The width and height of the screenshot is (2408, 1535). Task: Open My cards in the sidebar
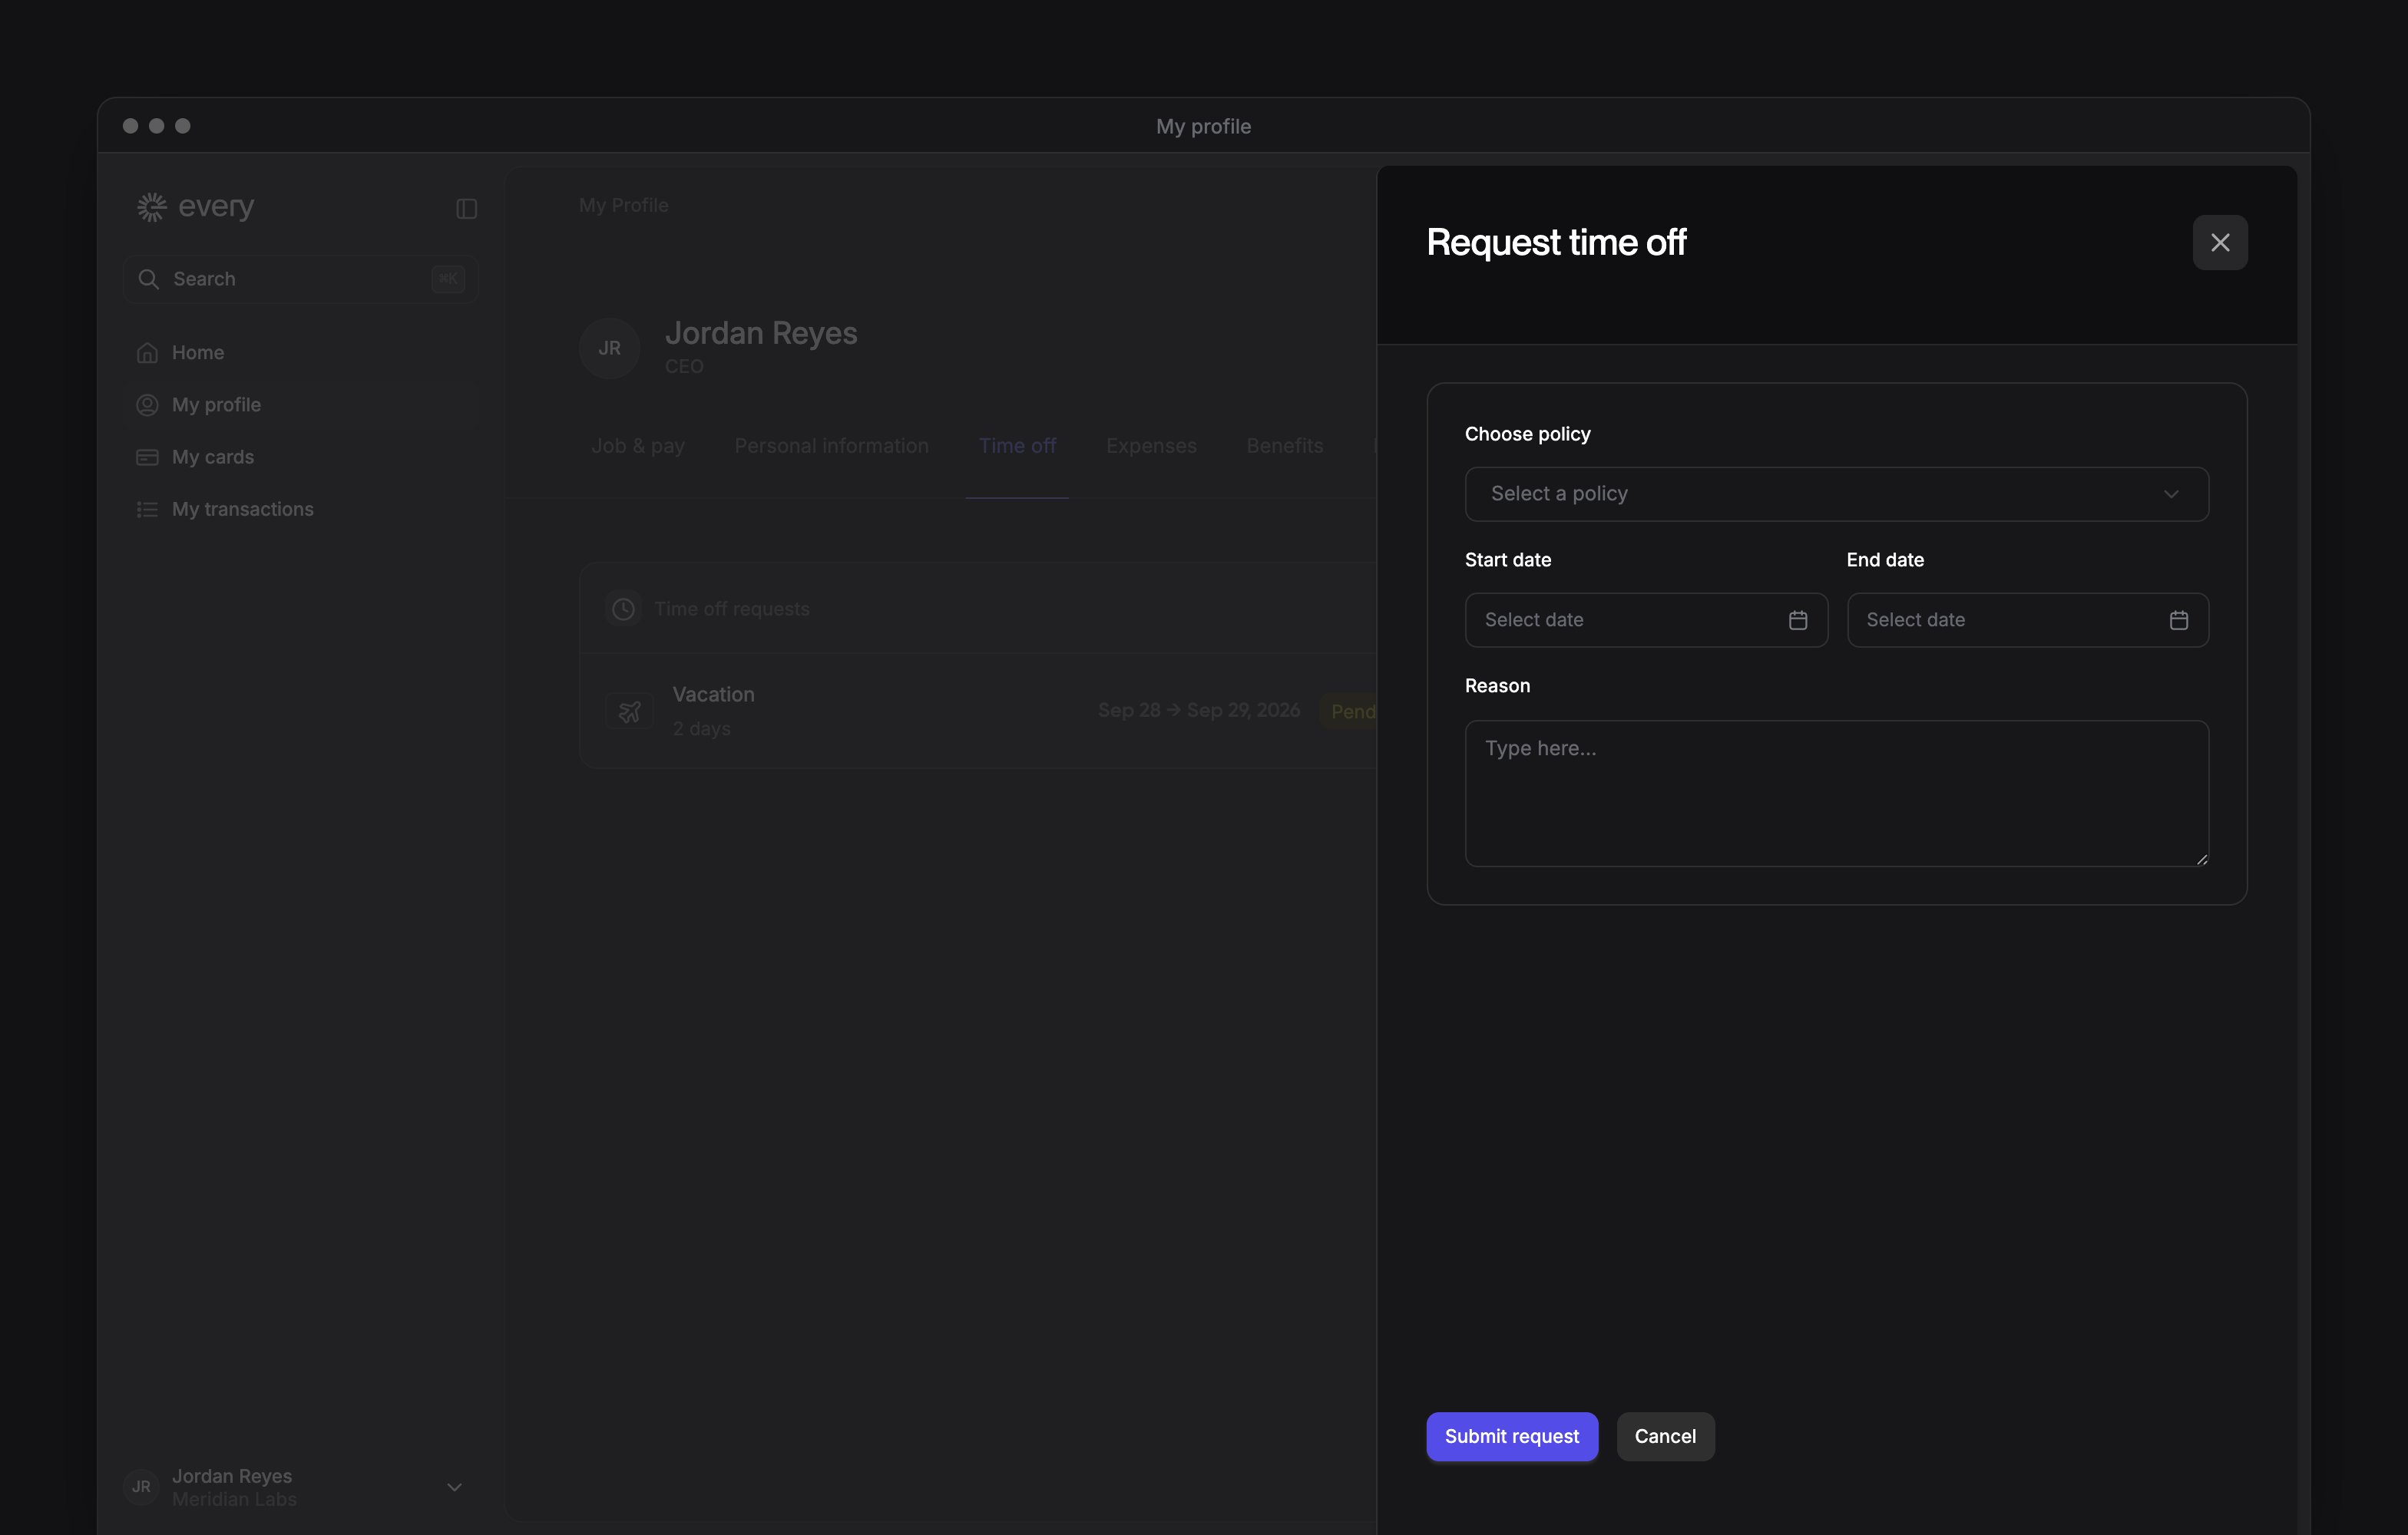click(300, 457)
